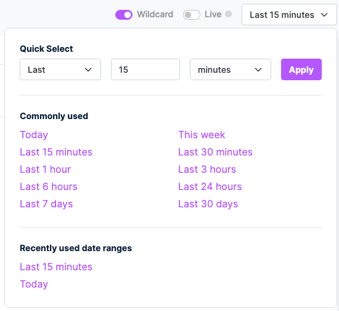Open the Last 15 minutes range dropdown
The image size is (339, 311).
pyautogui.click(x=289, y=15)
